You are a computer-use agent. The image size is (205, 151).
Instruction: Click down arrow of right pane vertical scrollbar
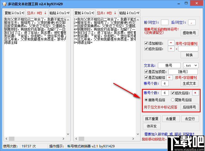pyautogui.click(x=138, y=134)
